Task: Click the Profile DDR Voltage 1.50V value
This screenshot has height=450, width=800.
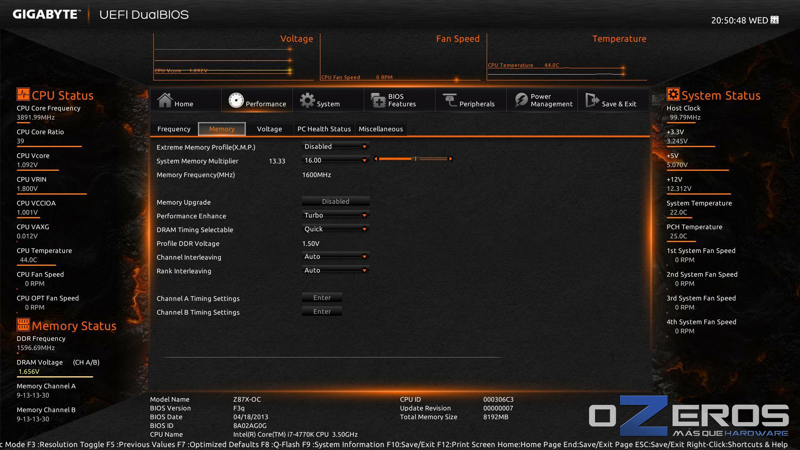Action: pos(310,243)
